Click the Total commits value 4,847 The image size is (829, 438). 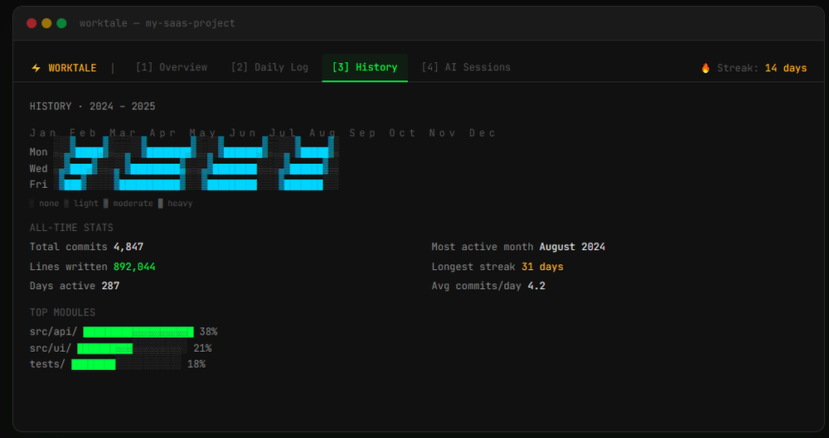pyautogui.click(x=128, y=247)
